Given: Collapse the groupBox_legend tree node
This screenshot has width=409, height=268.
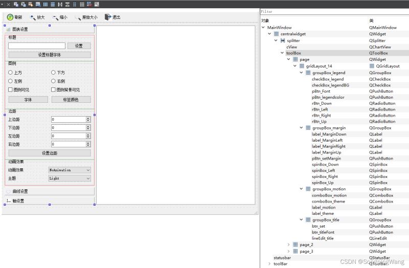Looking at the screenshot, I should pos(302,73).
